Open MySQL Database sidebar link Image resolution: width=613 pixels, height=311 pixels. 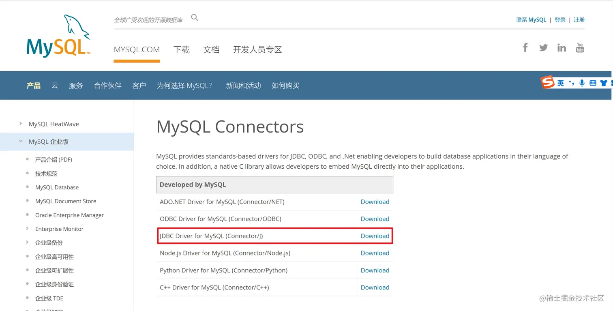(57, 187)
